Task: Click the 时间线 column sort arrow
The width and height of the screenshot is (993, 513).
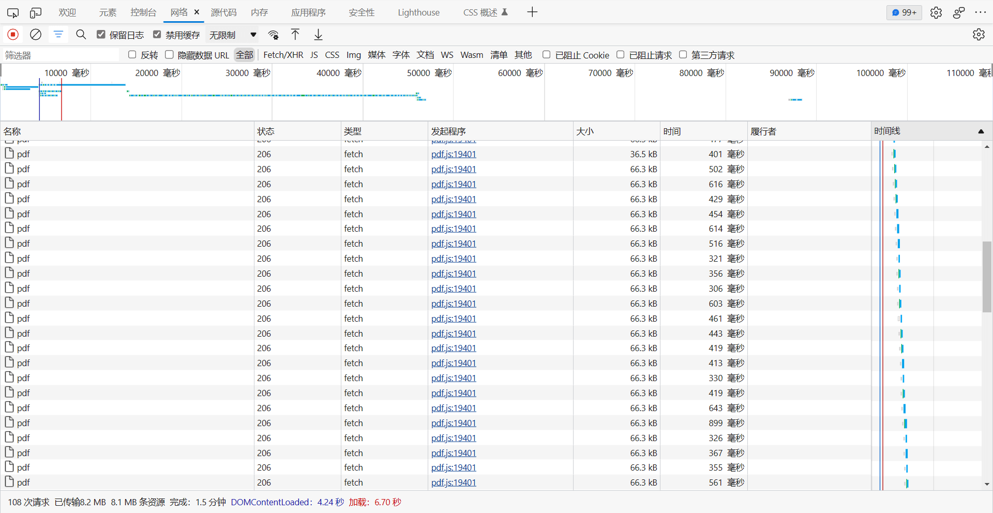Action: (981, 131)
